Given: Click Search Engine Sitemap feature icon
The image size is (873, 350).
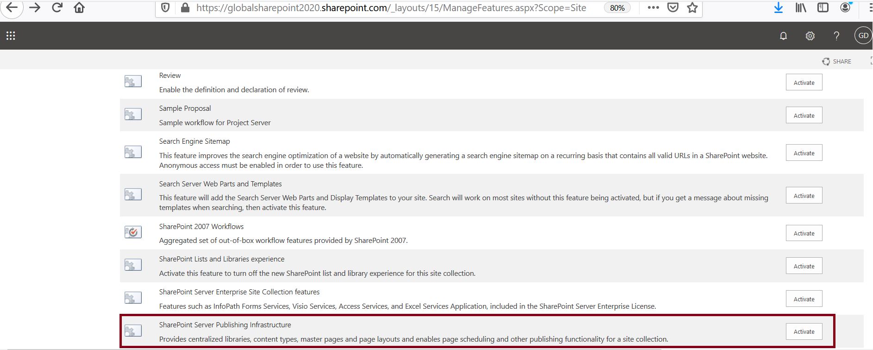Looking at the screenshot, I should click(x=133, y=152).
